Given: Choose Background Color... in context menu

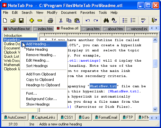Looking at the screenshot, I should (x=44, y=99).
